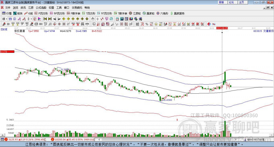Switch to the K线 chart view
The width and height of the screenshot is (274, 147).
pyautogui.click(x=28, y=13)
